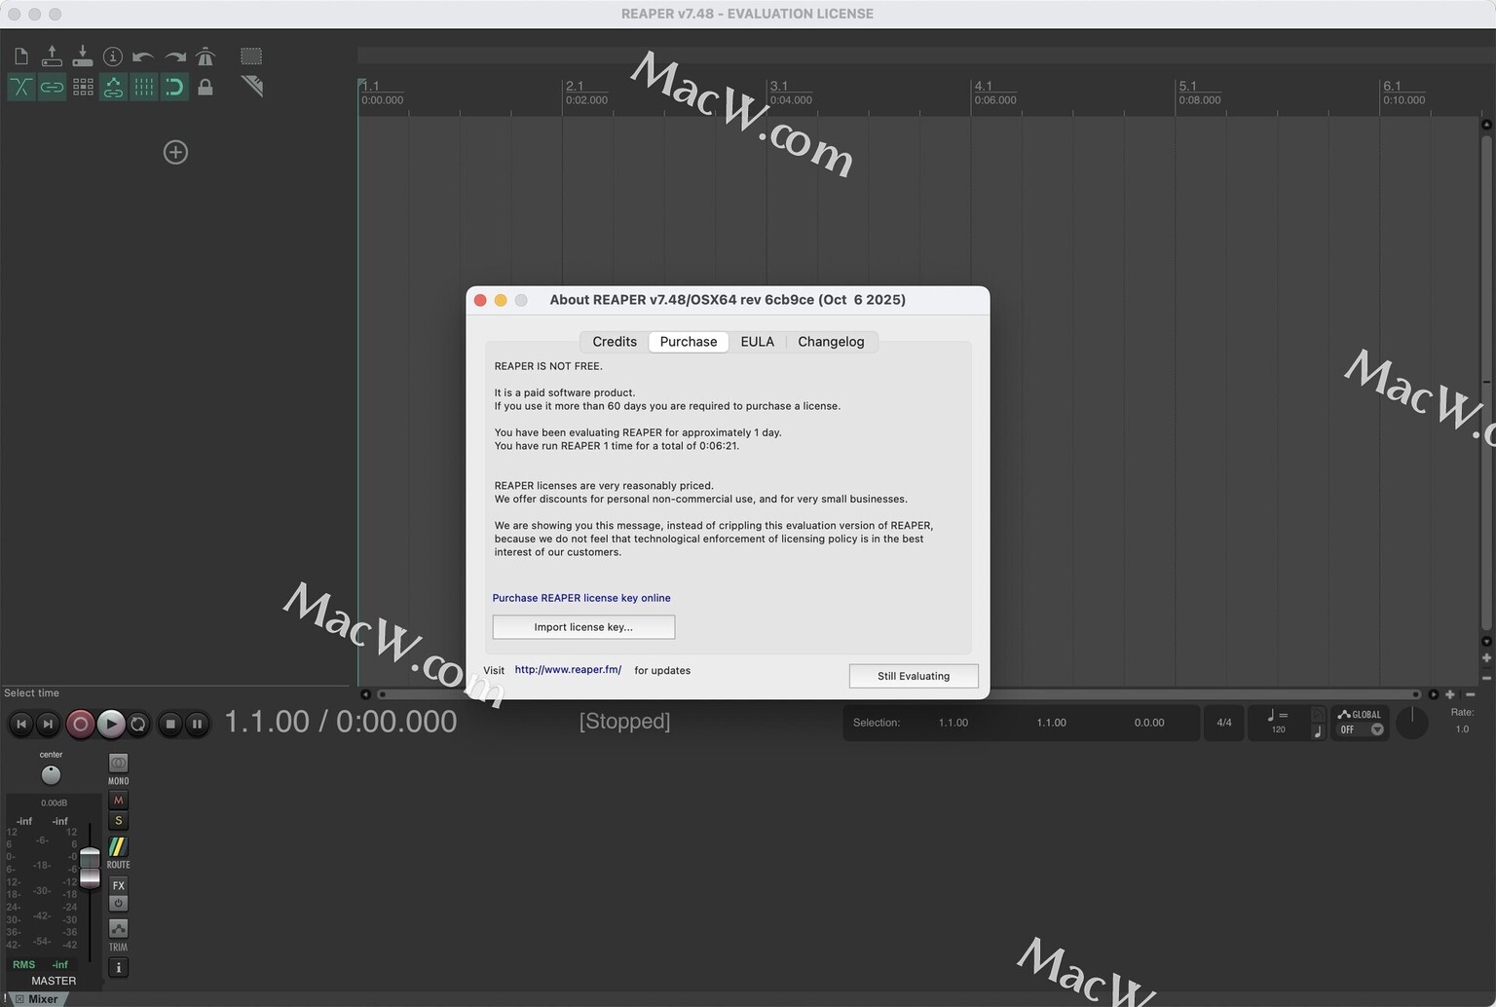Toggle snap magnet icon

tap(174, 87)
